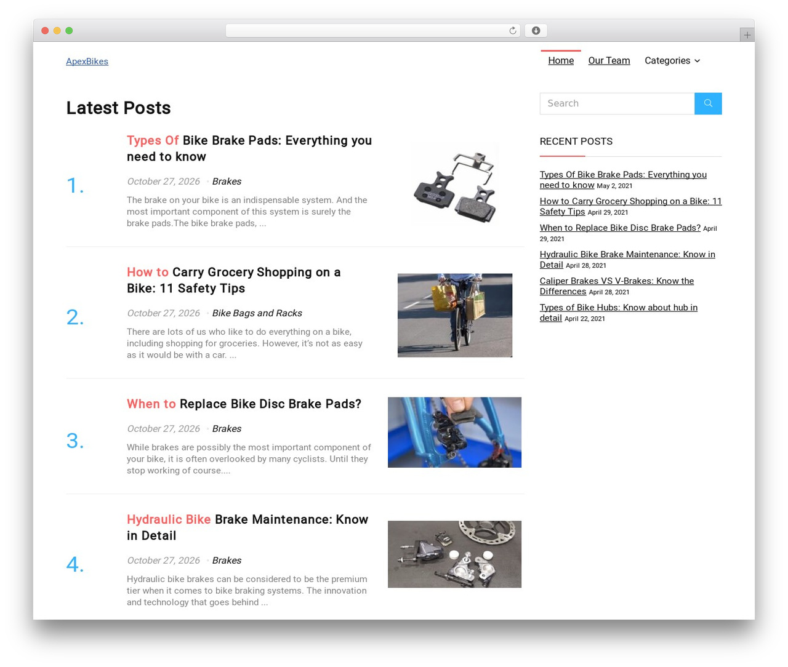Viewport: 788px width, 667px height.
Task: Open recent post 'When to Replace Bike Disc Brake Pads?'
Action: coord(620,228)
